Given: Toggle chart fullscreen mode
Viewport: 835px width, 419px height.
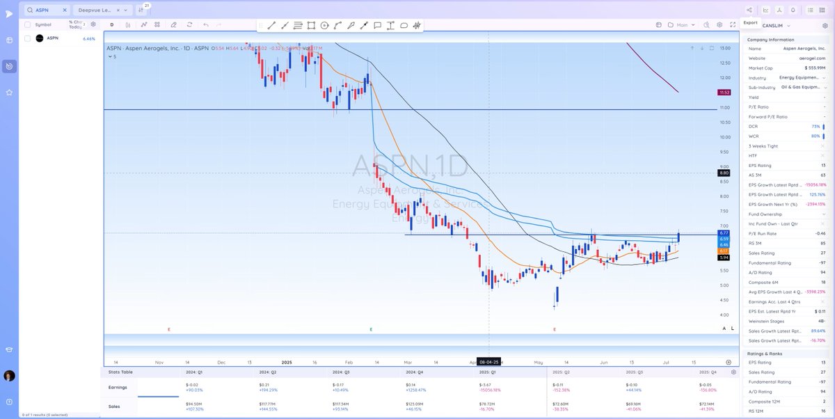Looking at the screenshot, I should point(732,25).
